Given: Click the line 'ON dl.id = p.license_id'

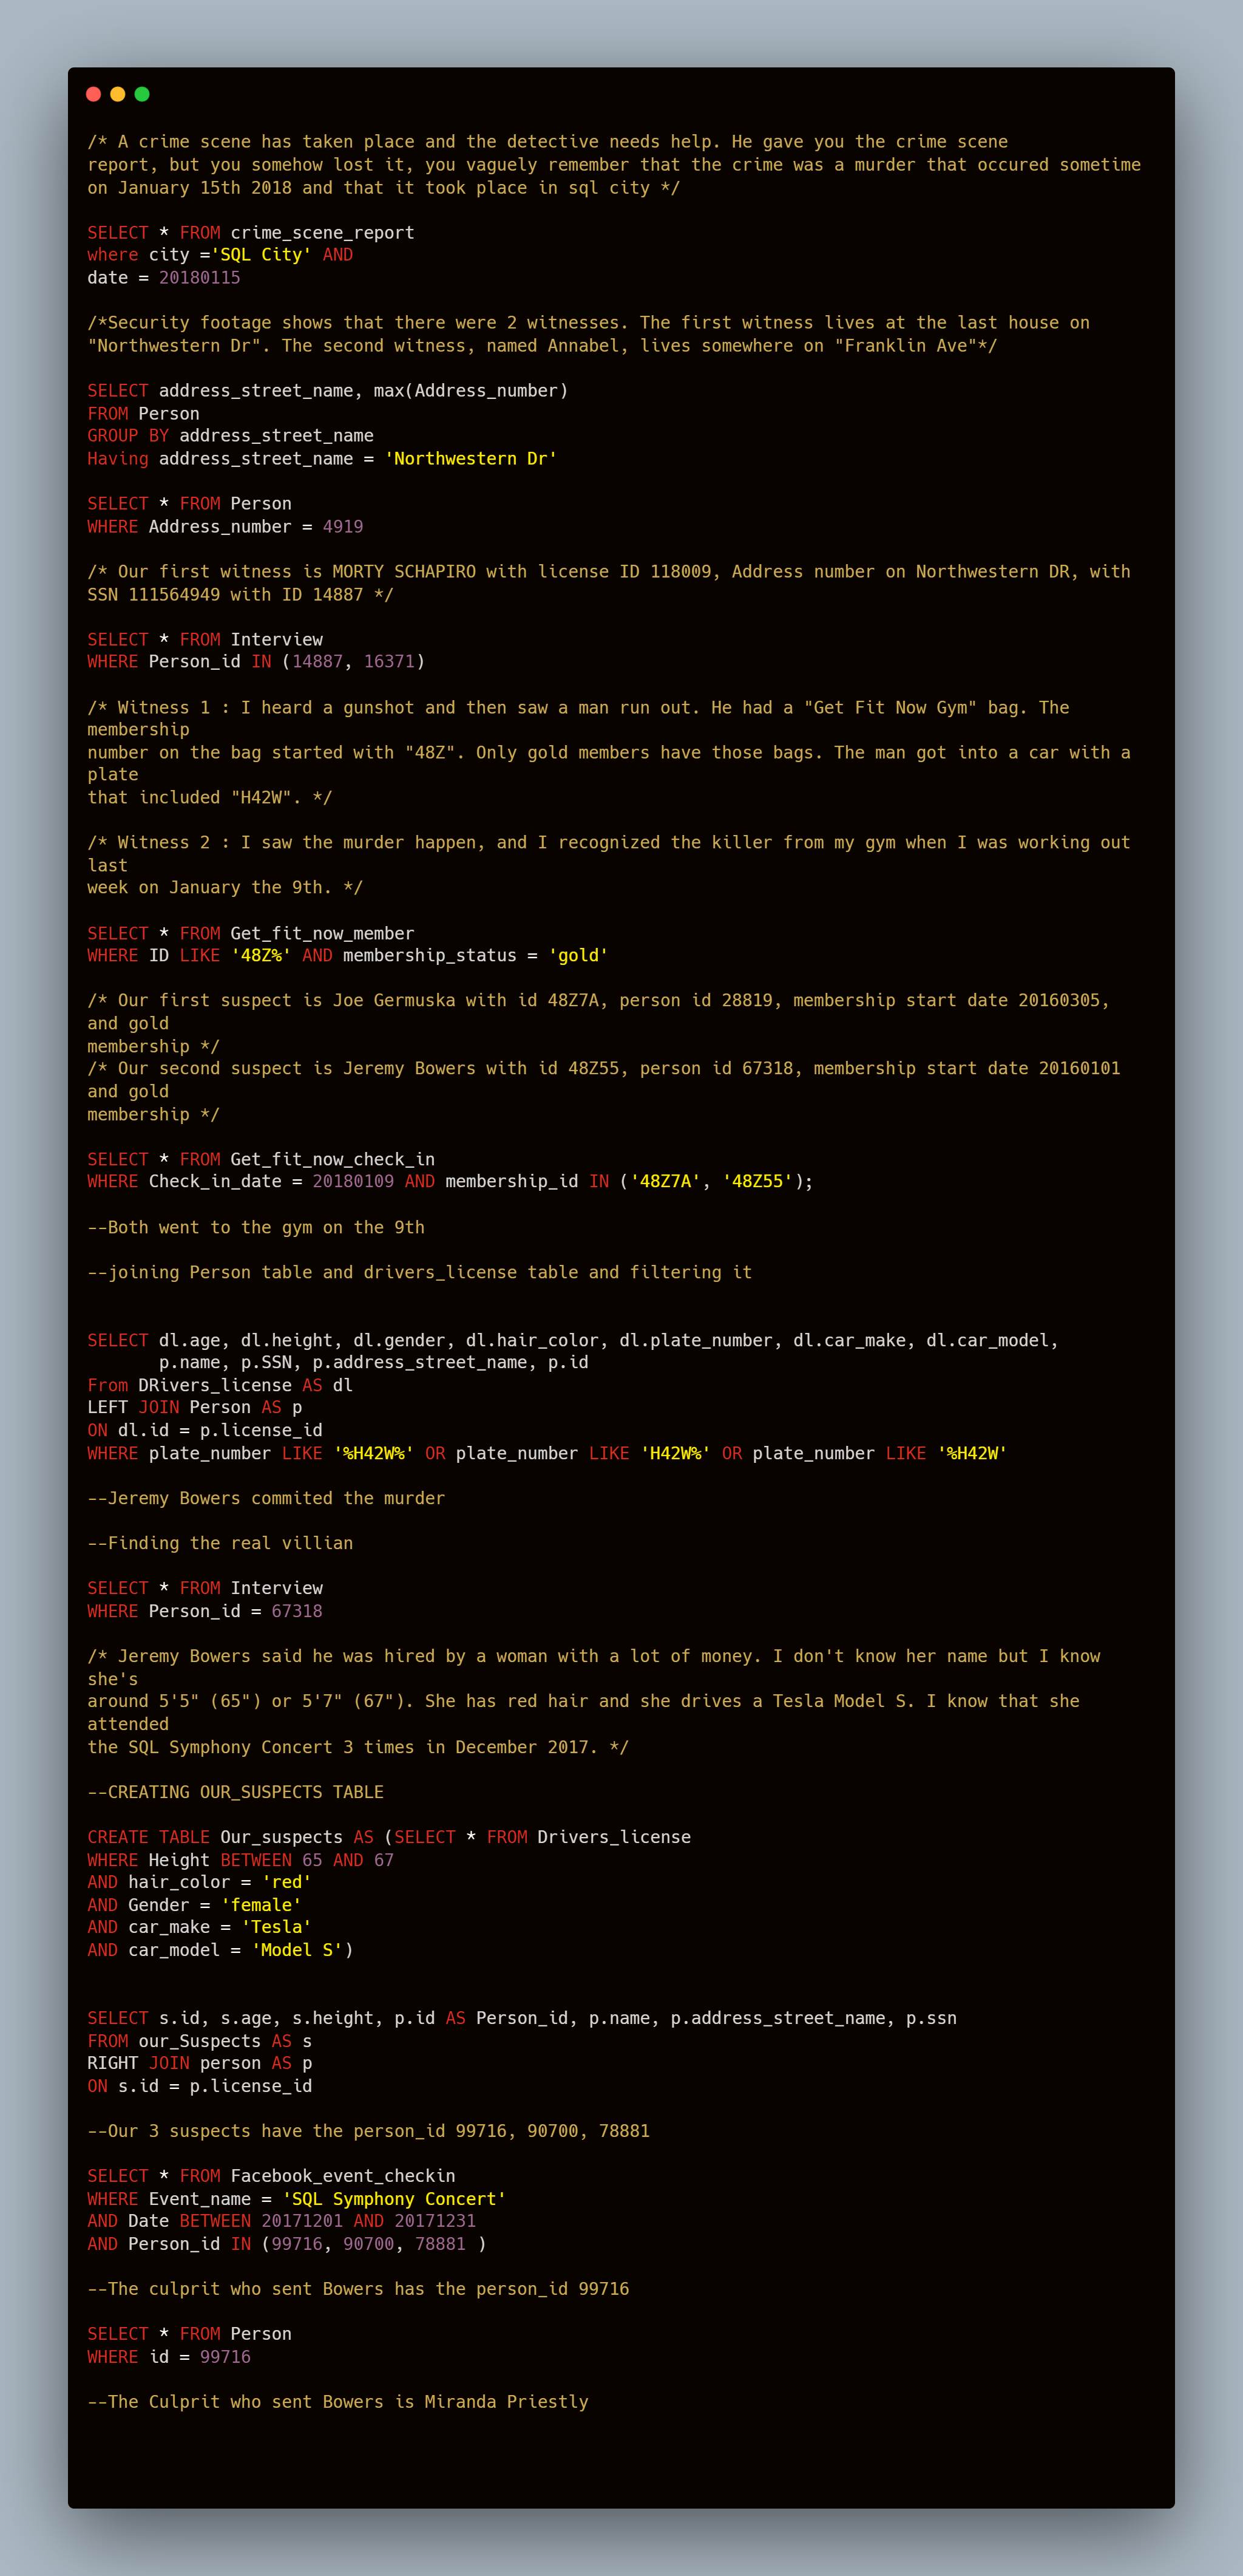Looking at the screenshot, I should pos(205,1430).
